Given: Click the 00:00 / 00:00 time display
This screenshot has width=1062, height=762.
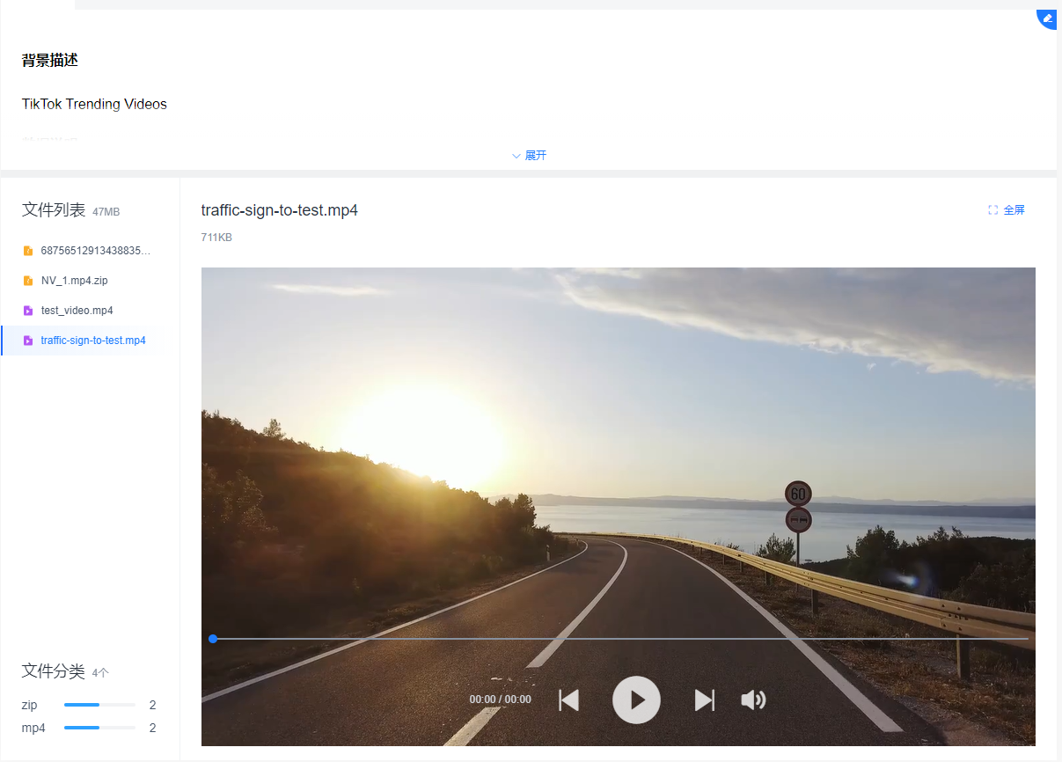Looking at the screenshot, I should [500, 700].
